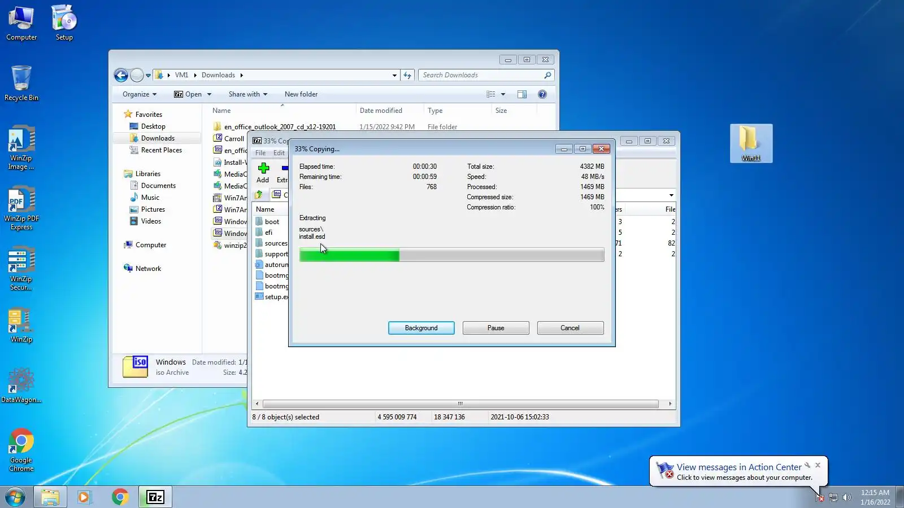The height and width of the screenshot is (508, 904).
Task: Go up one folder level in 7-Zip
Action: [259, 195]
